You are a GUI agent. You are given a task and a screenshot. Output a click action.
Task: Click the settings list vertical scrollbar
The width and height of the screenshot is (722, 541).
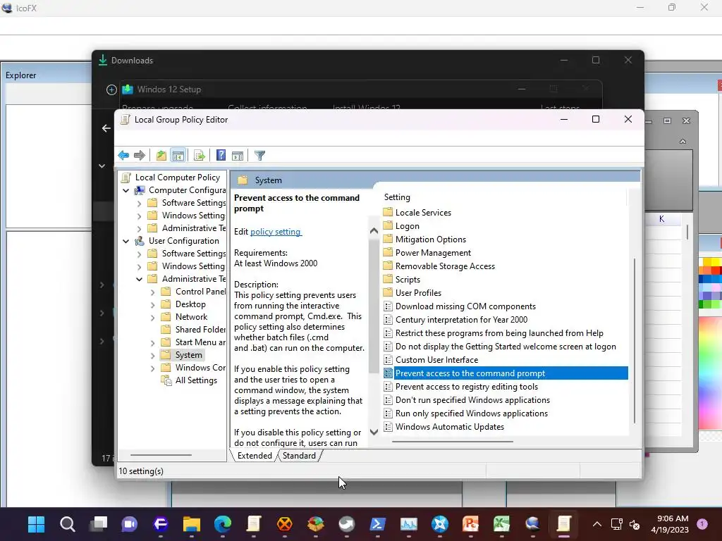point(635,340)
